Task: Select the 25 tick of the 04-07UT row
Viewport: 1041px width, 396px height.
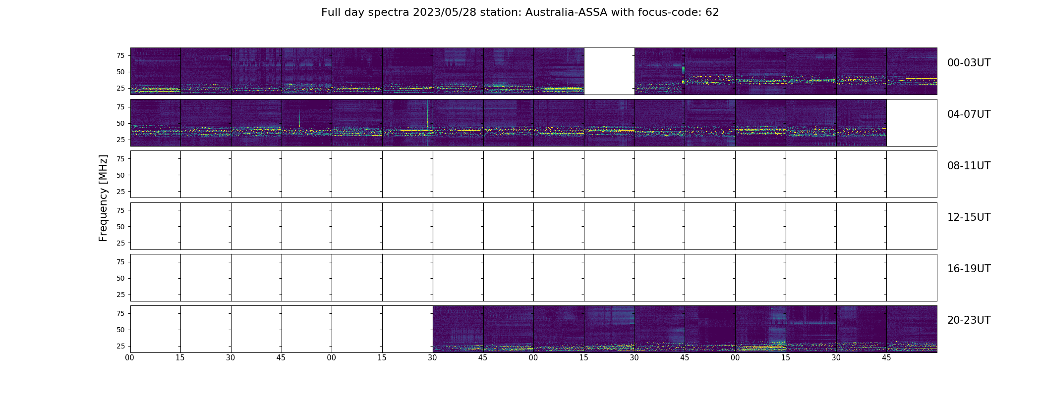Action: point(120,140)
